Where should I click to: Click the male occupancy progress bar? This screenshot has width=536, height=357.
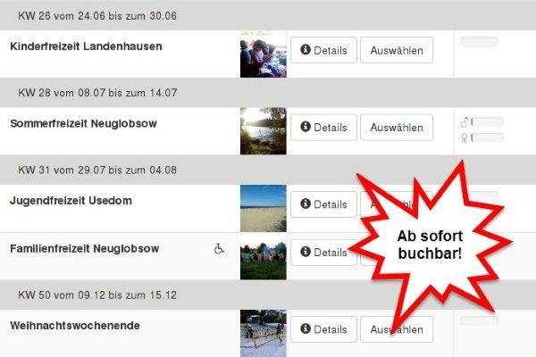coord(487,121)
